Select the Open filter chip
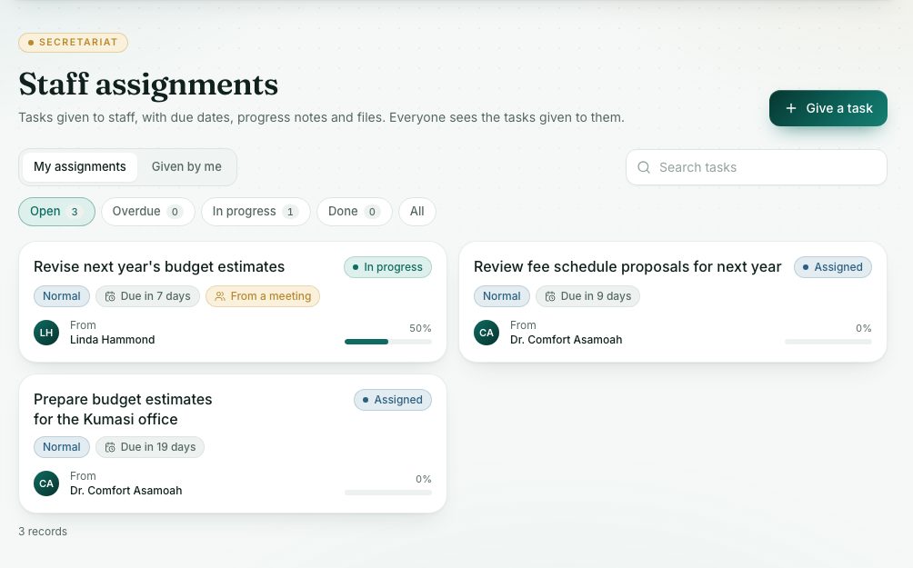The image size is (913, 568). tap(56, 211)
